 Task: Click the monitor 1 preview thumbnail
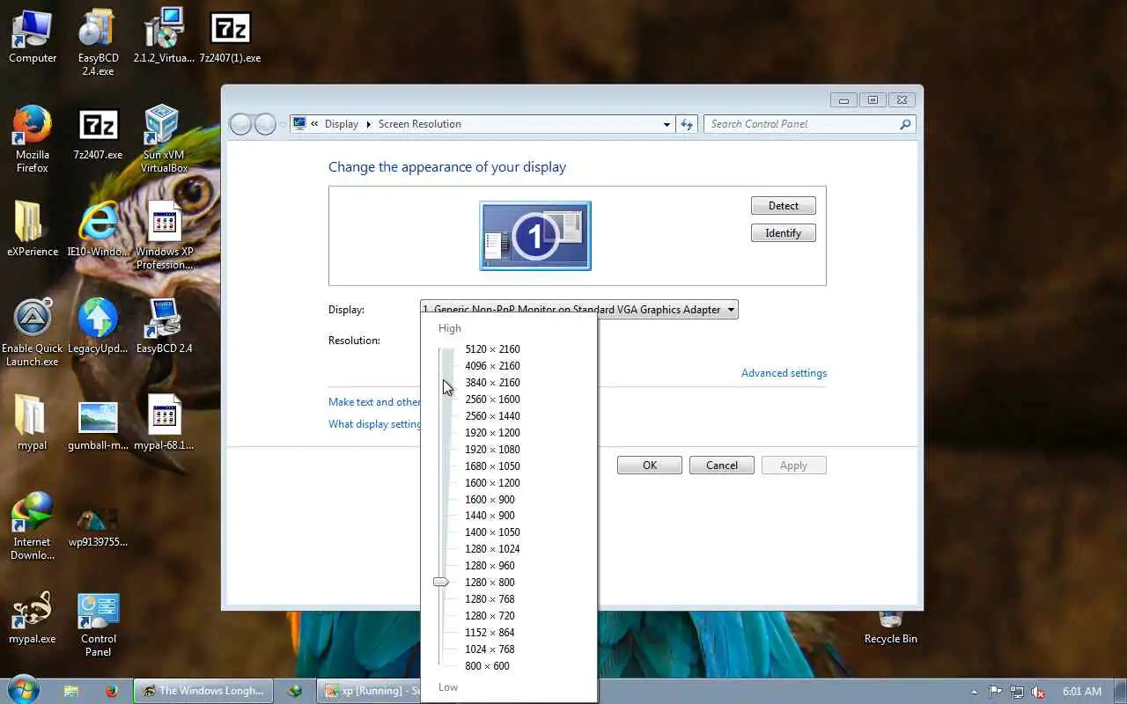tap(535, 236)
